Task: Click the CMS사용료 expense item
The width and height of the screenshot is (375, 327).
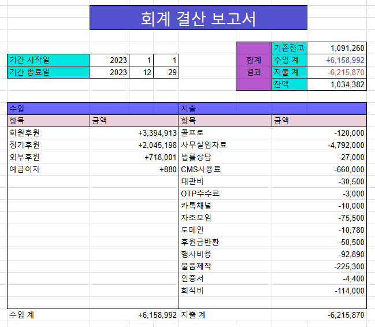Action: (225, 169)
